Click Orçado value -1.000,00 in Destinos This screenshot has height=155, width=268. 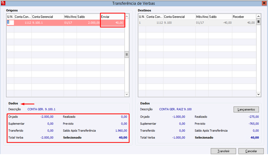pos(179,117)
